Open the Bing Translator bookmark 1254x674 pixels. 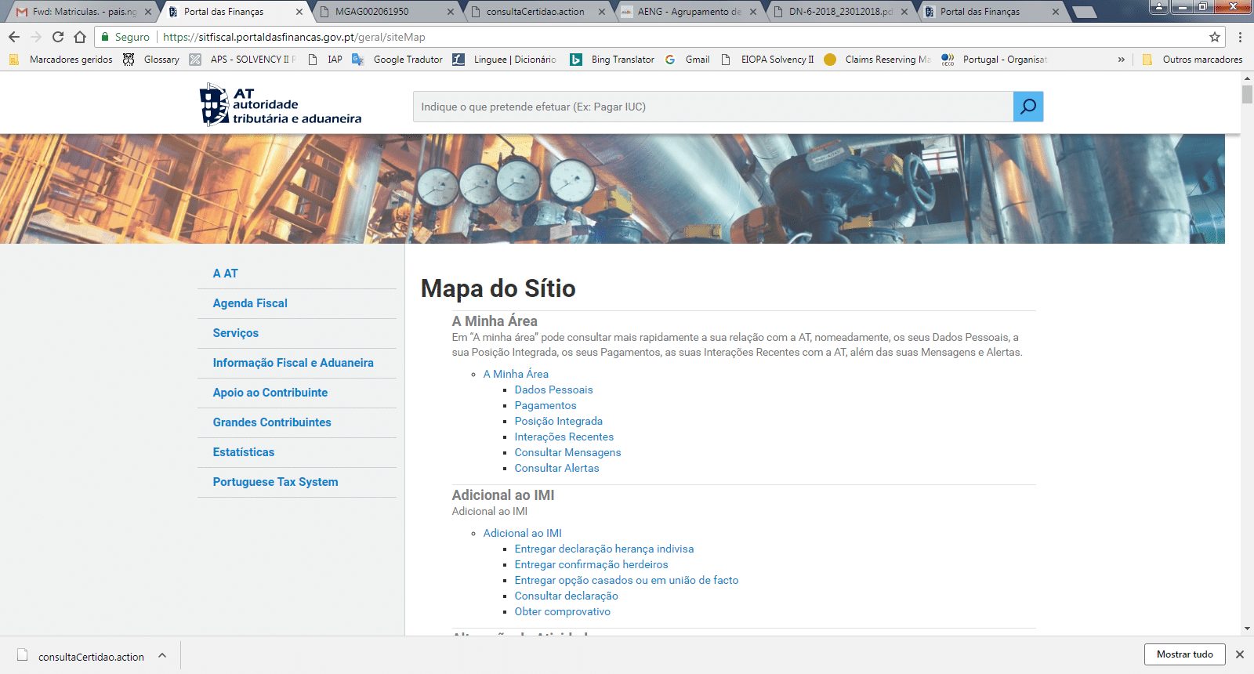point(614,60)
